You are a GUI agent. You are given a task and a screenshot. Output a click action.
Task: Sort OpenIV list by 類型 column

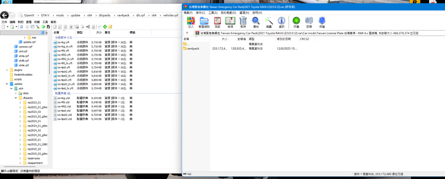tap(83, 32)
